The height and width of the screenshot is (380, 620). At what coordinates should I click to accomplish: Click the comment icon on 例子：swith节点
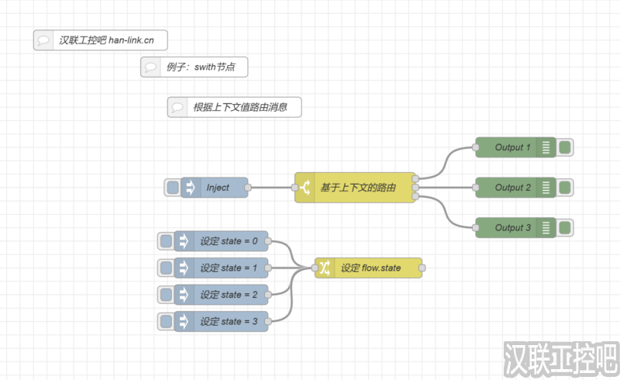[x=151, y=67]
